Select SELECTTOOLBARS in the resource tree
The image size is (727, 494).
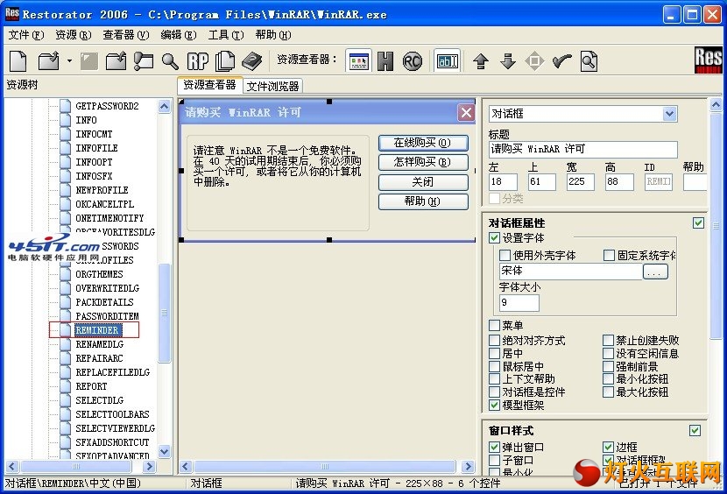click(112, 414)
